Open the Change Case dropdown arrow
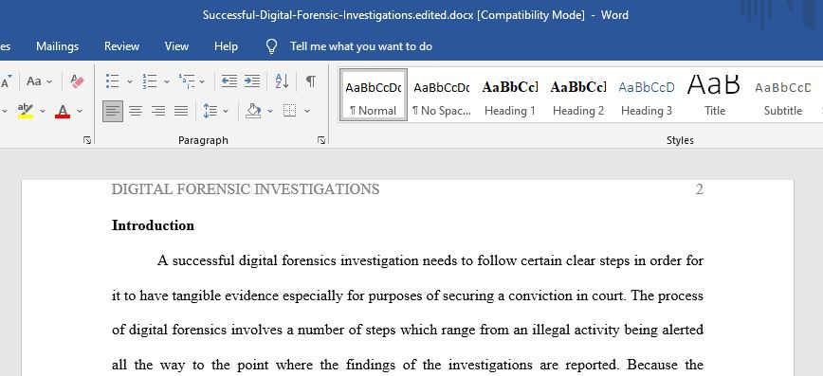 click(49, 81)
